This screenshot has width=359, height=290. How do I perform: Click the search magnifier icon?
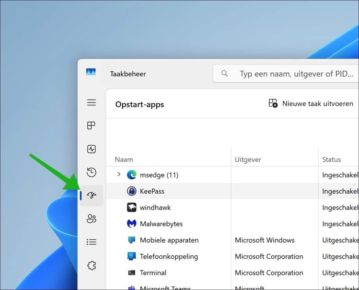pyautogui.click(x=224, y=74)
